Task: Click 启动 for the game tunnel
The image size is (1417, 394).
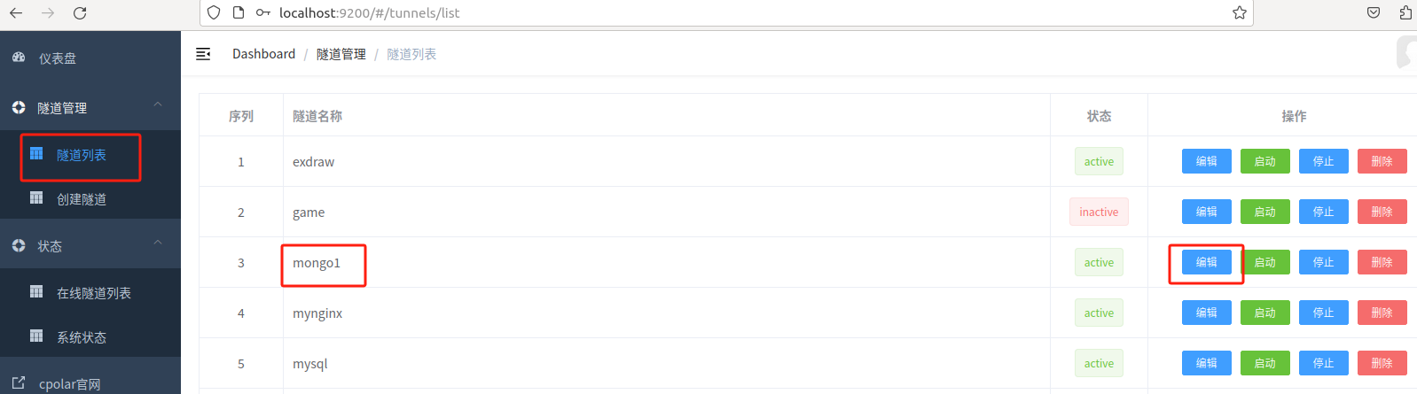Action: [x=1264, y=212]
